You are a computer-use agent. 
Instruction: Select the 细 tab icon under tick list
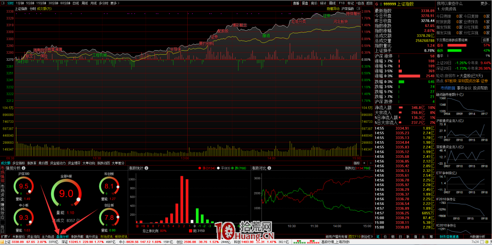[393, 237]
